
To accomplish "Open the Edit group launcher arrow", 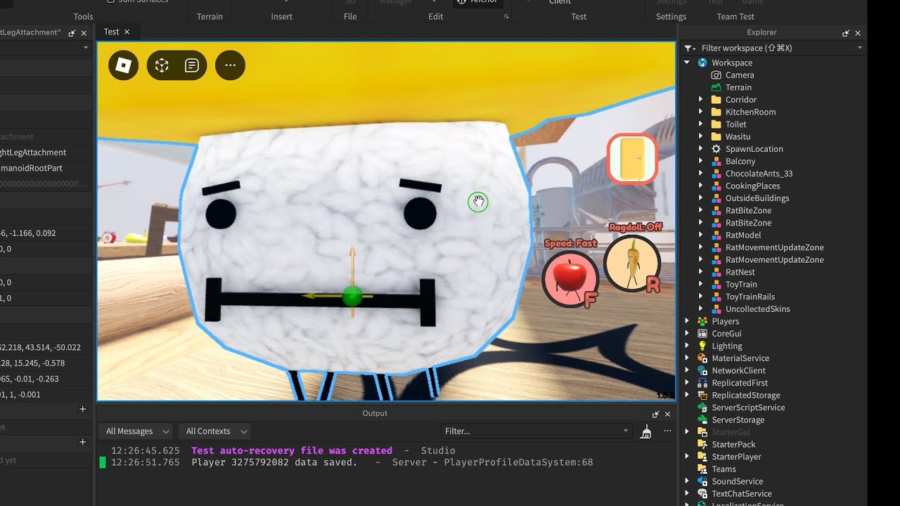I will click(506, 16).
